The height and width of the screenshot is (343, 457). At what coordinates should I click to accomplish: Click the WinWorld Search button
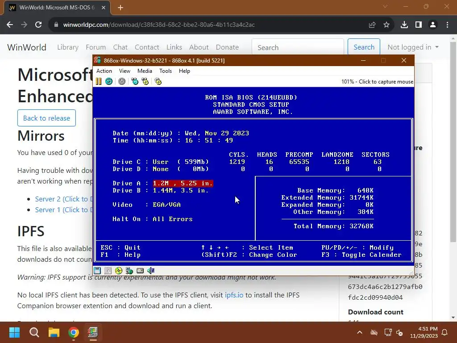pos(364,47)
